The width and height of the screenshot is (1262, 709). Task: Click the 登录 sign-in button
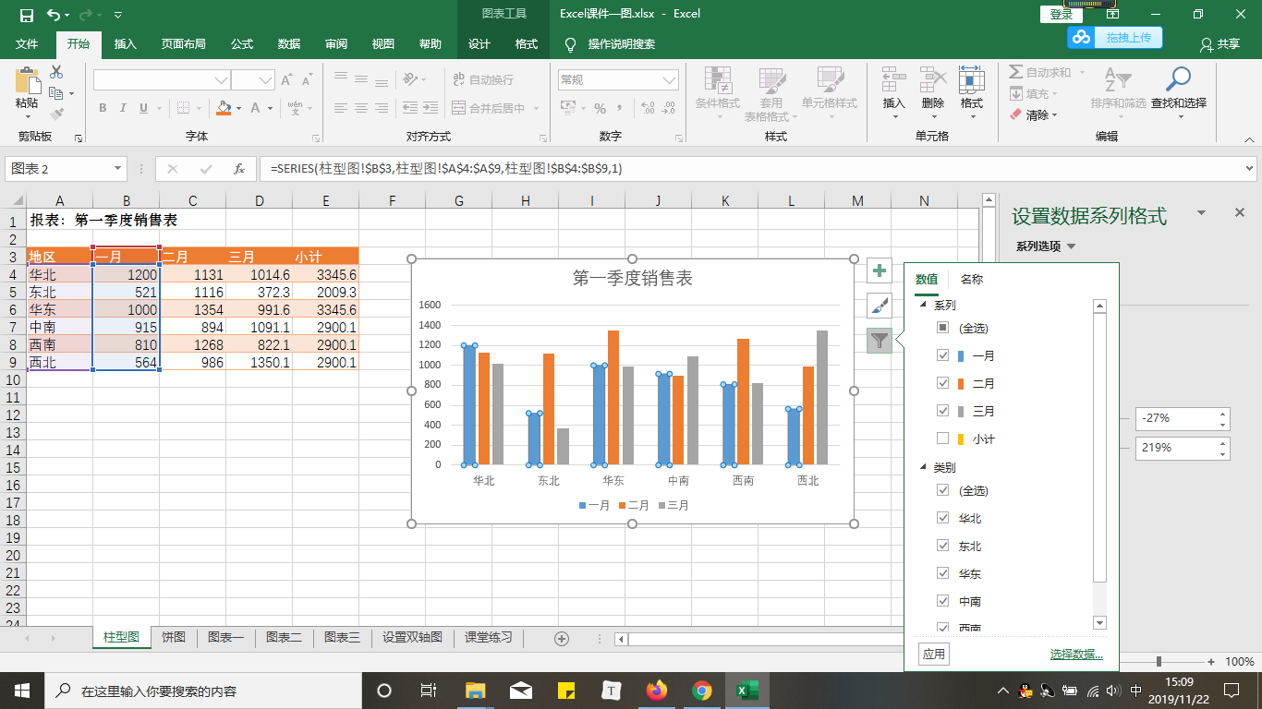point(1062,15)
